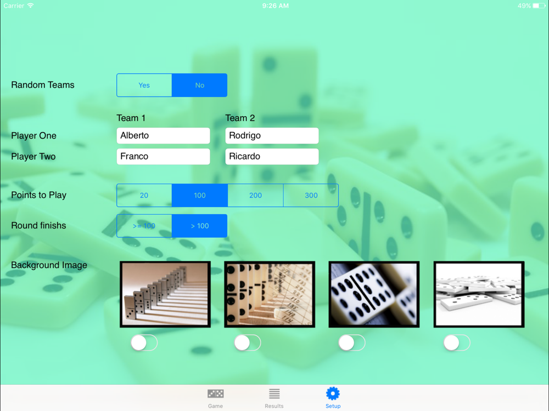Tap the Wi-Fi icon in status bar
549x411 pixels.
click(31, 5)
